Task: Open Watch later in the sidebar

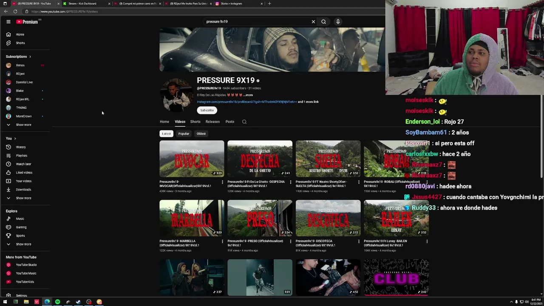Action: pos(25,164)
